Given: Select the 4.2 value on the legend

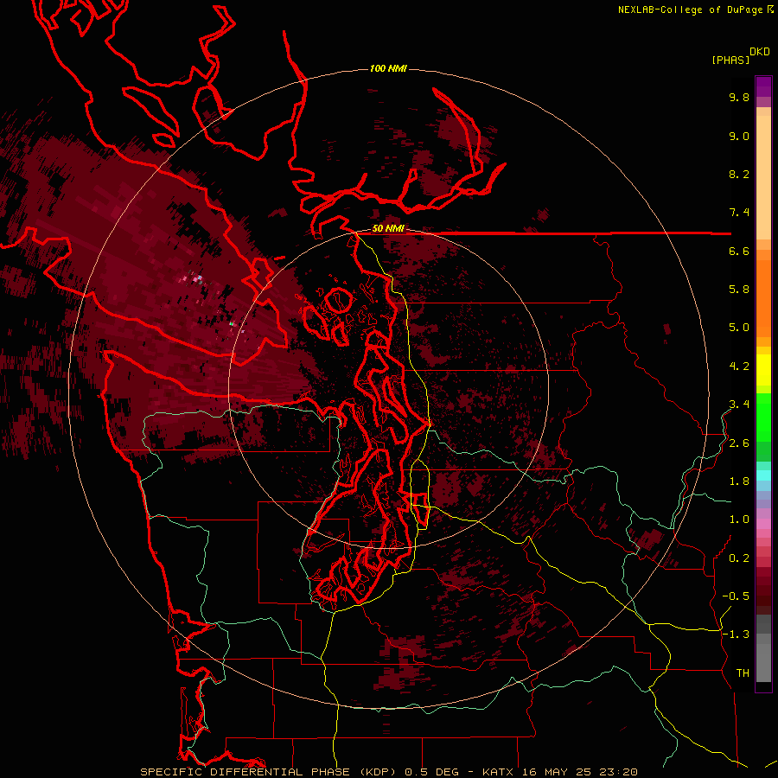Looking at the screenshot, I should [x=739, y=367].
